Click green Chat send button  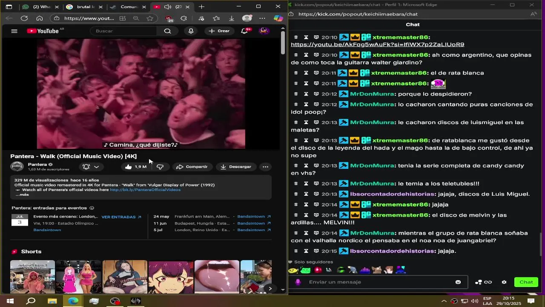click(526, 282)
